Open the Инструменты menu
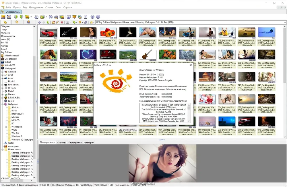 pyautogui.click(x=36, y=7)
